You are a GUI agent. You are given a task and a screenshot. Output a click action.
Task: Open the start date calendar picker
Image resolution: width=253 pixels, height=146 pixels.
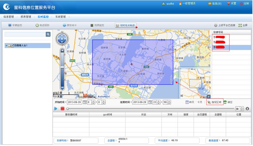coord(85,102)
